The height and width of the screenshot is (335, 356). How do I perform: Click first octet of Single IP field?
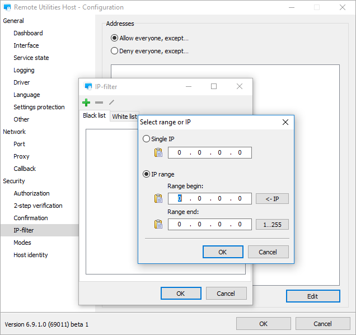tap(179, 153)
